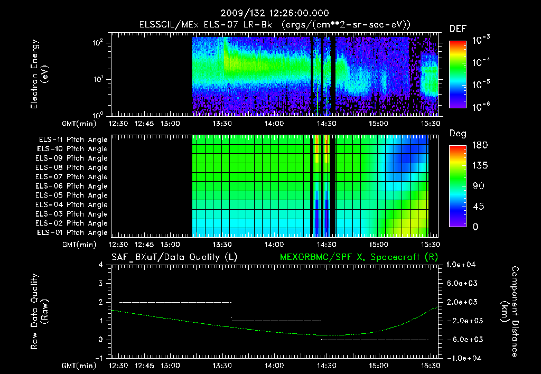Click the data quality line at level 2

click(x=175, y=302)
